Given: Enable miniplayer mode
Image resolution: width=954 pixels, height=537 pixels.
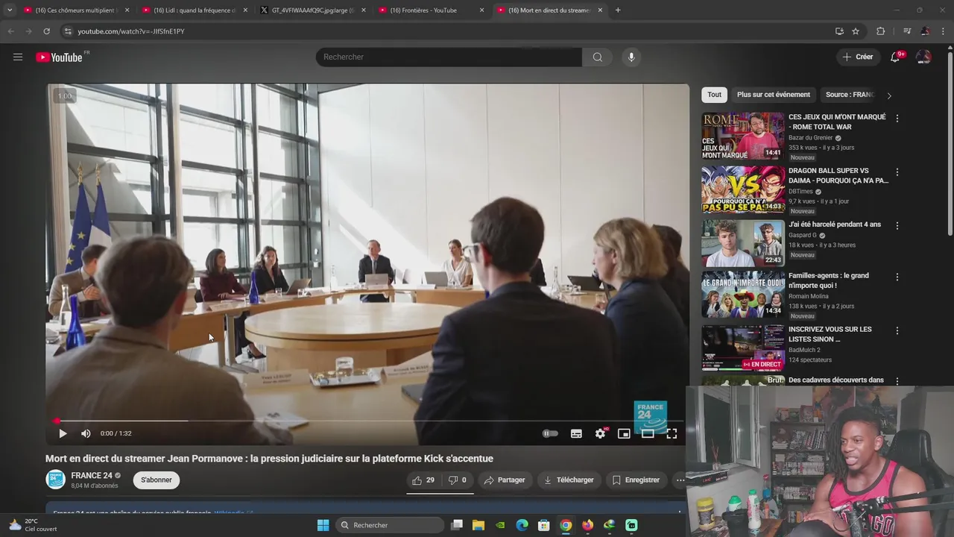Looking at the screenshot, I should [624, 433].
